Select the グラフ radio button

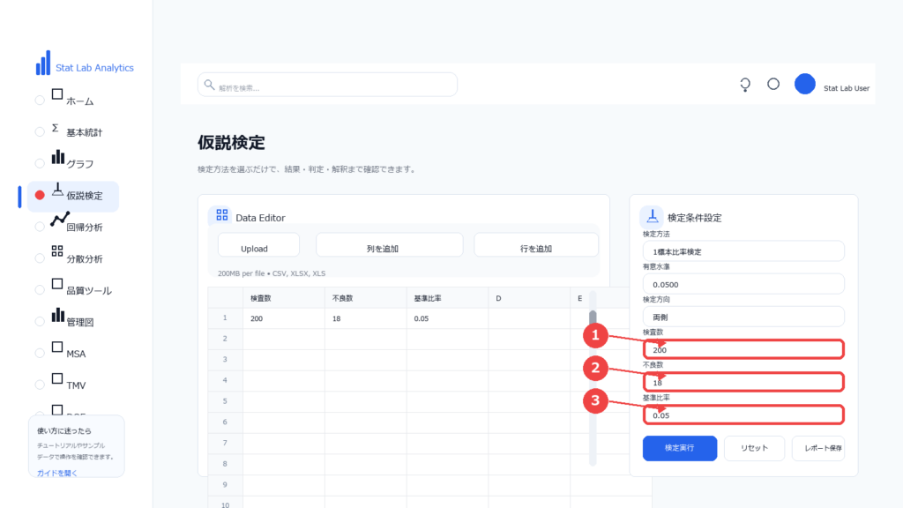(x=40, y=163)
